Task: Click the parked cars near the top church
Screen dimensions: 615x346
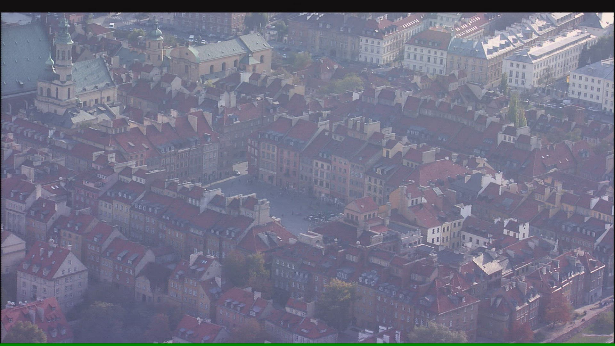Action: point(197,39)
